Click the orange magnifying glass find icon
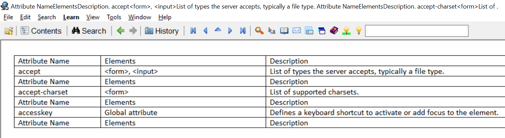This screenshot has height=138, width=505. (x=259, y=31)
